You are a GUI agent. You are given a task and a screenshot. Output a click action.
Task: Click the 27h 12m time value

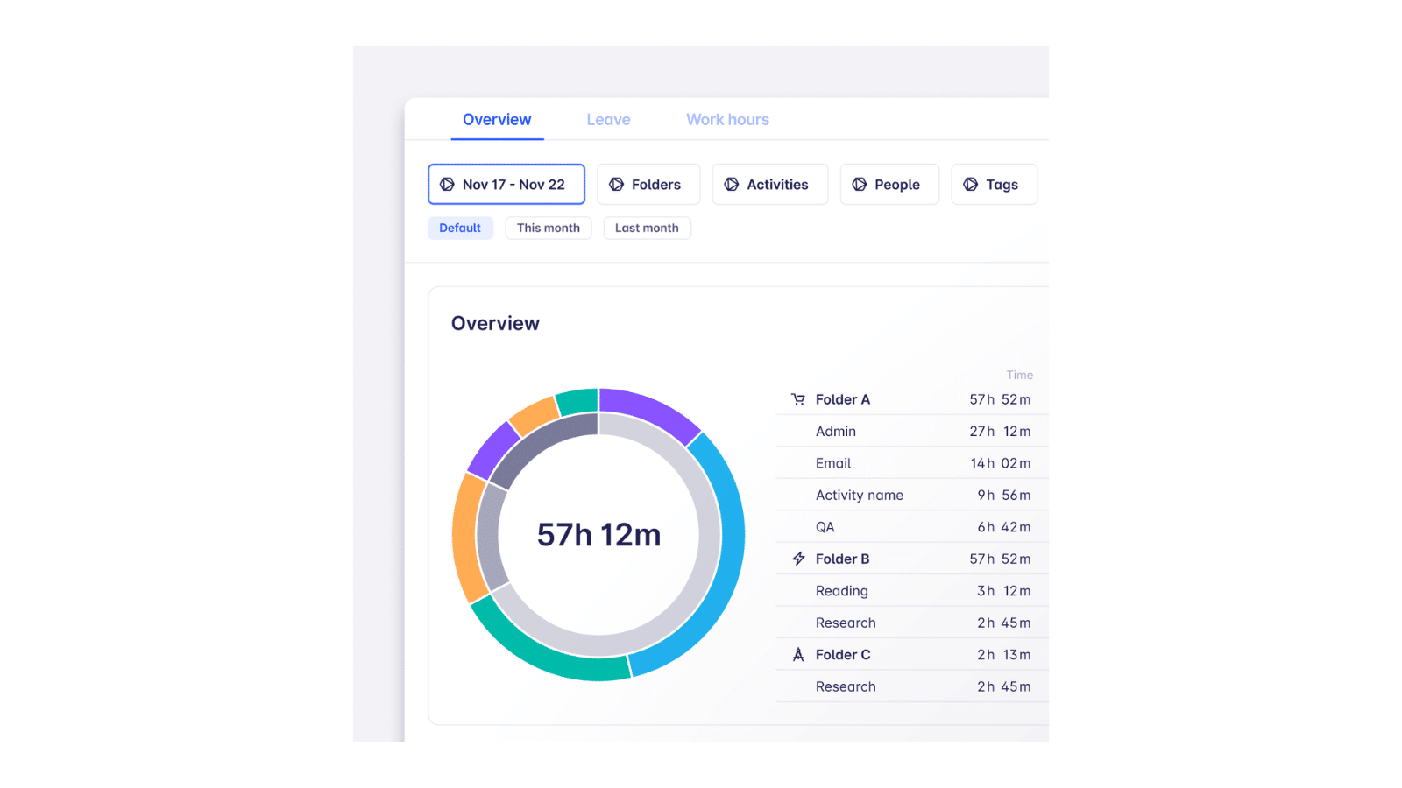(x=1000, y=432)
